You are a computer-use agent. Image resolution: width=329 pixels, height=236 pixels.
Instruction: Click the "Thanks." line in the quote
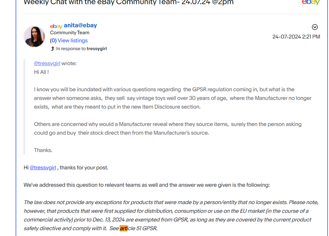click(x=43, y=150)
